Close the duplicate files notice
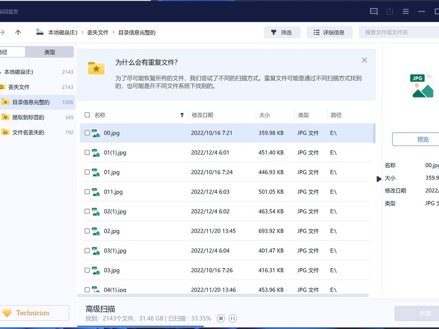439x329 pixels. tap(364, 60)
